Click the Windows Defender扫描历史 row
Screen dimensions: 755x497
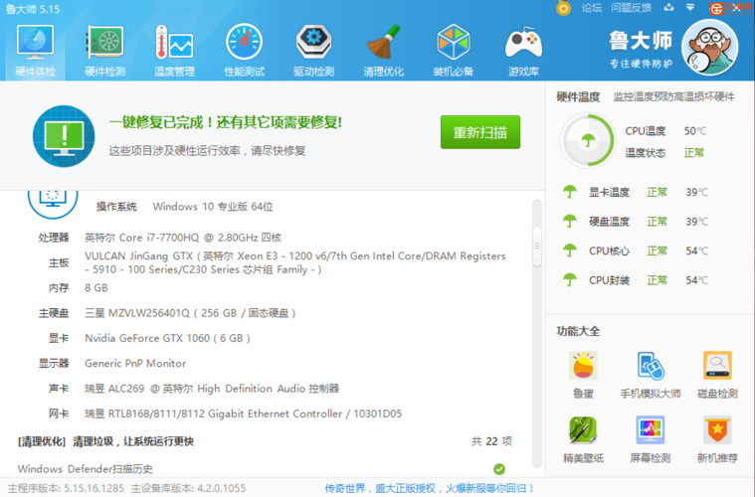(263, 469)
